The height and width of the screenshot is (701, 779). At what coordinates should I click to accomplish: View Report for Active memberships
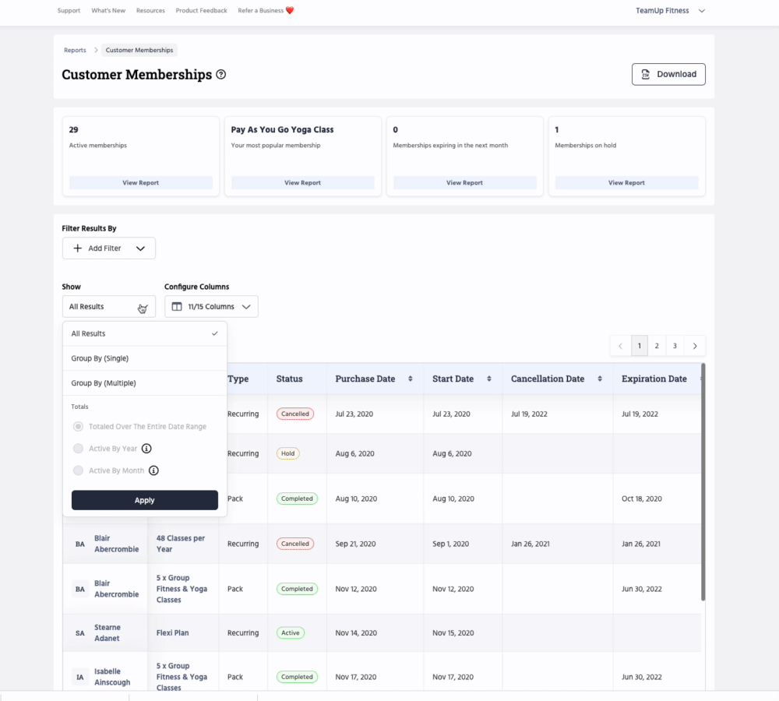(x=141, y=183)
